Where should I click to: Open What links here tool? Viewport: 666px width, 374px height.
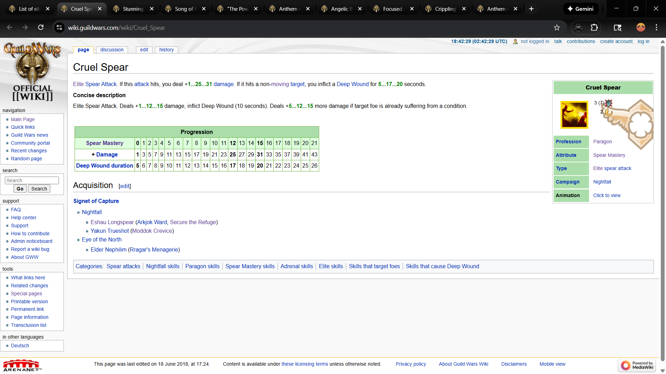click(x=28, y=278)
